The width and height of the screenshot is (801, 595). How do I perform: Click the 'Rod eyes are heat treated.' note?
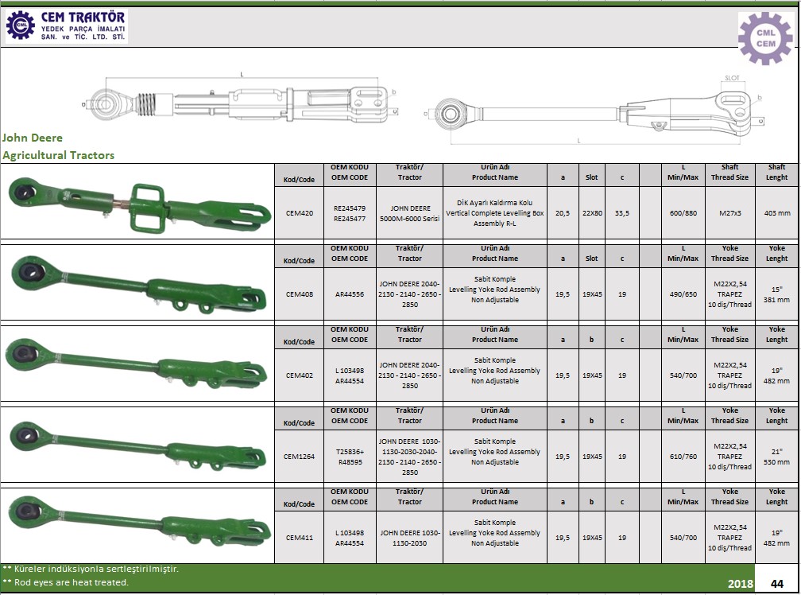pos(66,582)
